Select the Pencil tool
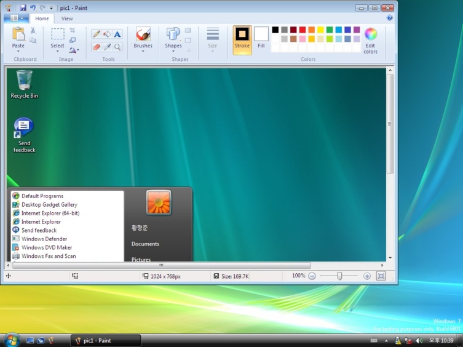The height and width of the screenshot is (347, 463). pyautogui.click(x=97, y=34)
